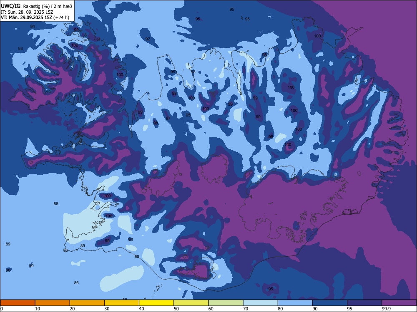Click the title 'UWC/IG: Rakastig (%) í 2 m hæð'

(36, 6)
